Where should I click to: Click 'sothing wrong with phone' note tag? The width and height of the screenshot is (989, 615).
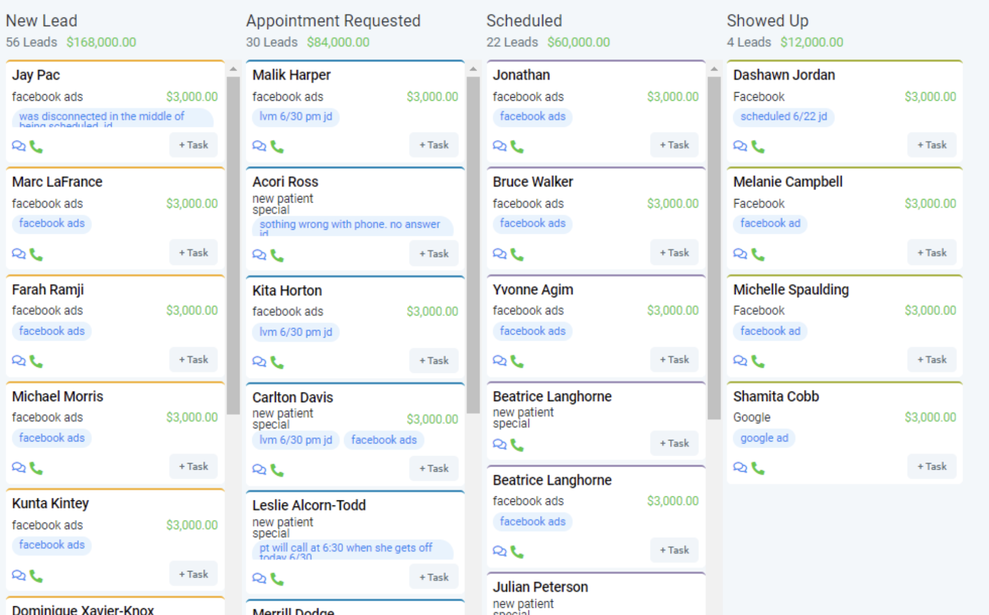coord(353,226)
